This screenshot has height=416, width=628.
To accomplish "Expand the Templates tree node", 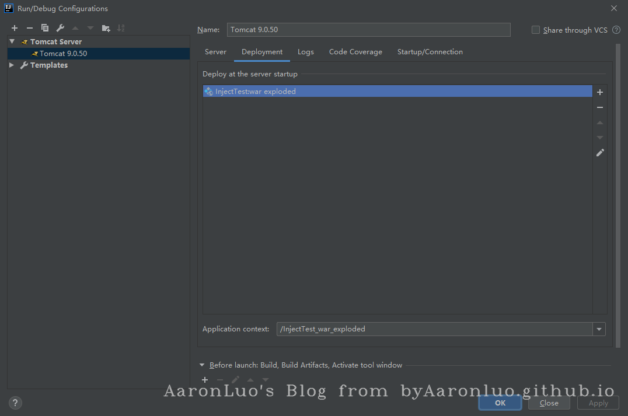I will [12, 65].
